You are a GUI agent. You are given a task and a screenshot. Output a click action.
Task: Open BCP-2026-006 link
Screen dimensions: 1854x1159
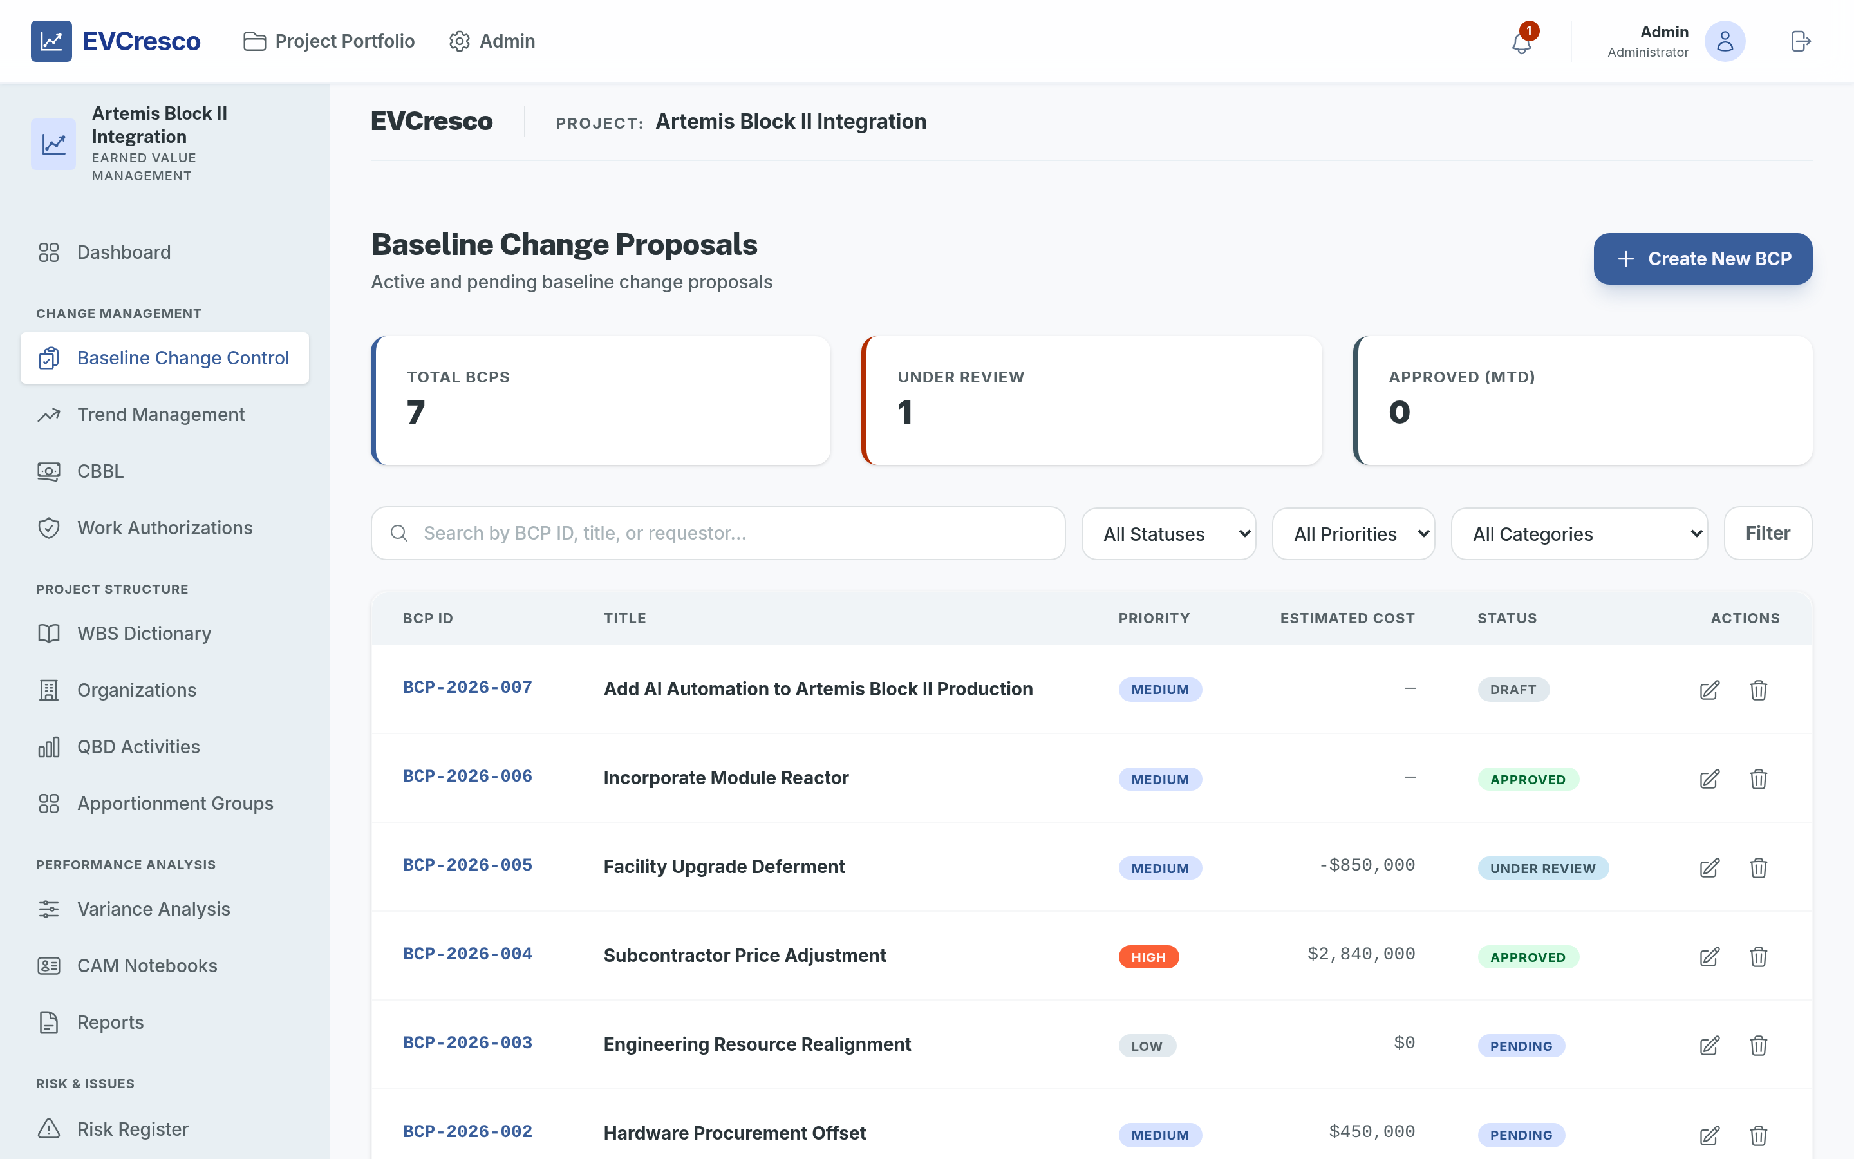point(467,777)
